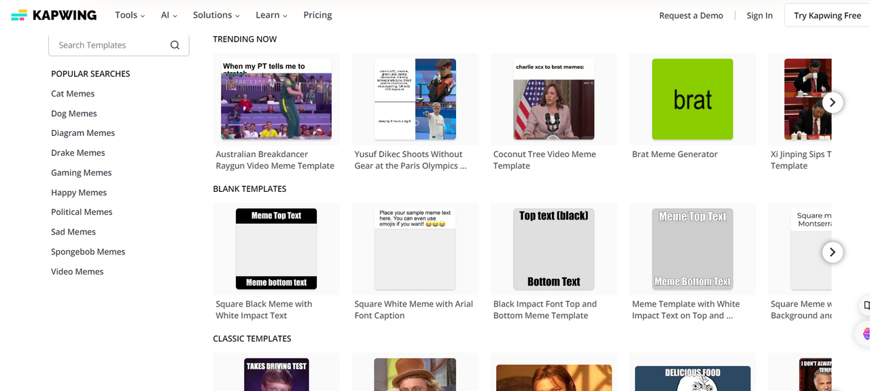The height and width of the screenshot is (391, 870).
Task: Click the POPULAR SEARCHES heading
Action: [90, 73]
